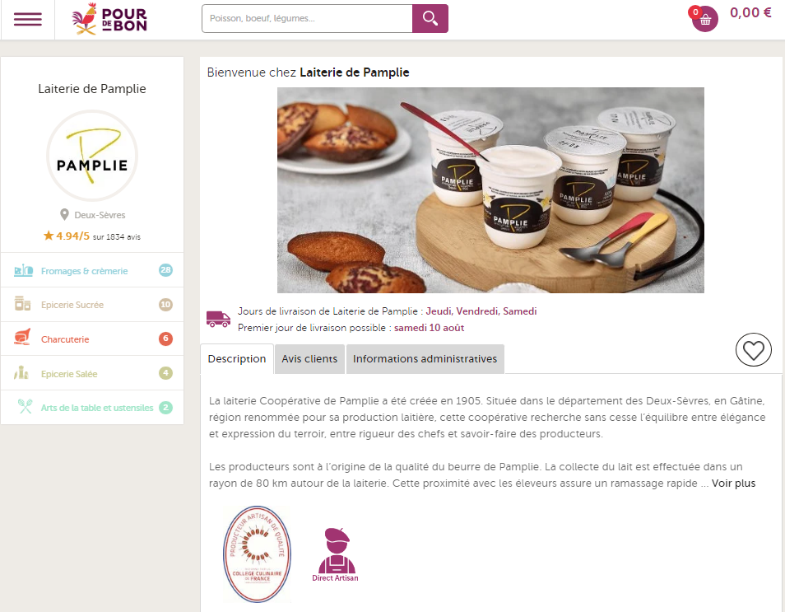Image resolution: width=785 pixels, height=612 pixels.
Task: Click the Collège Culinaire de France badge
Action: (257, 554)
